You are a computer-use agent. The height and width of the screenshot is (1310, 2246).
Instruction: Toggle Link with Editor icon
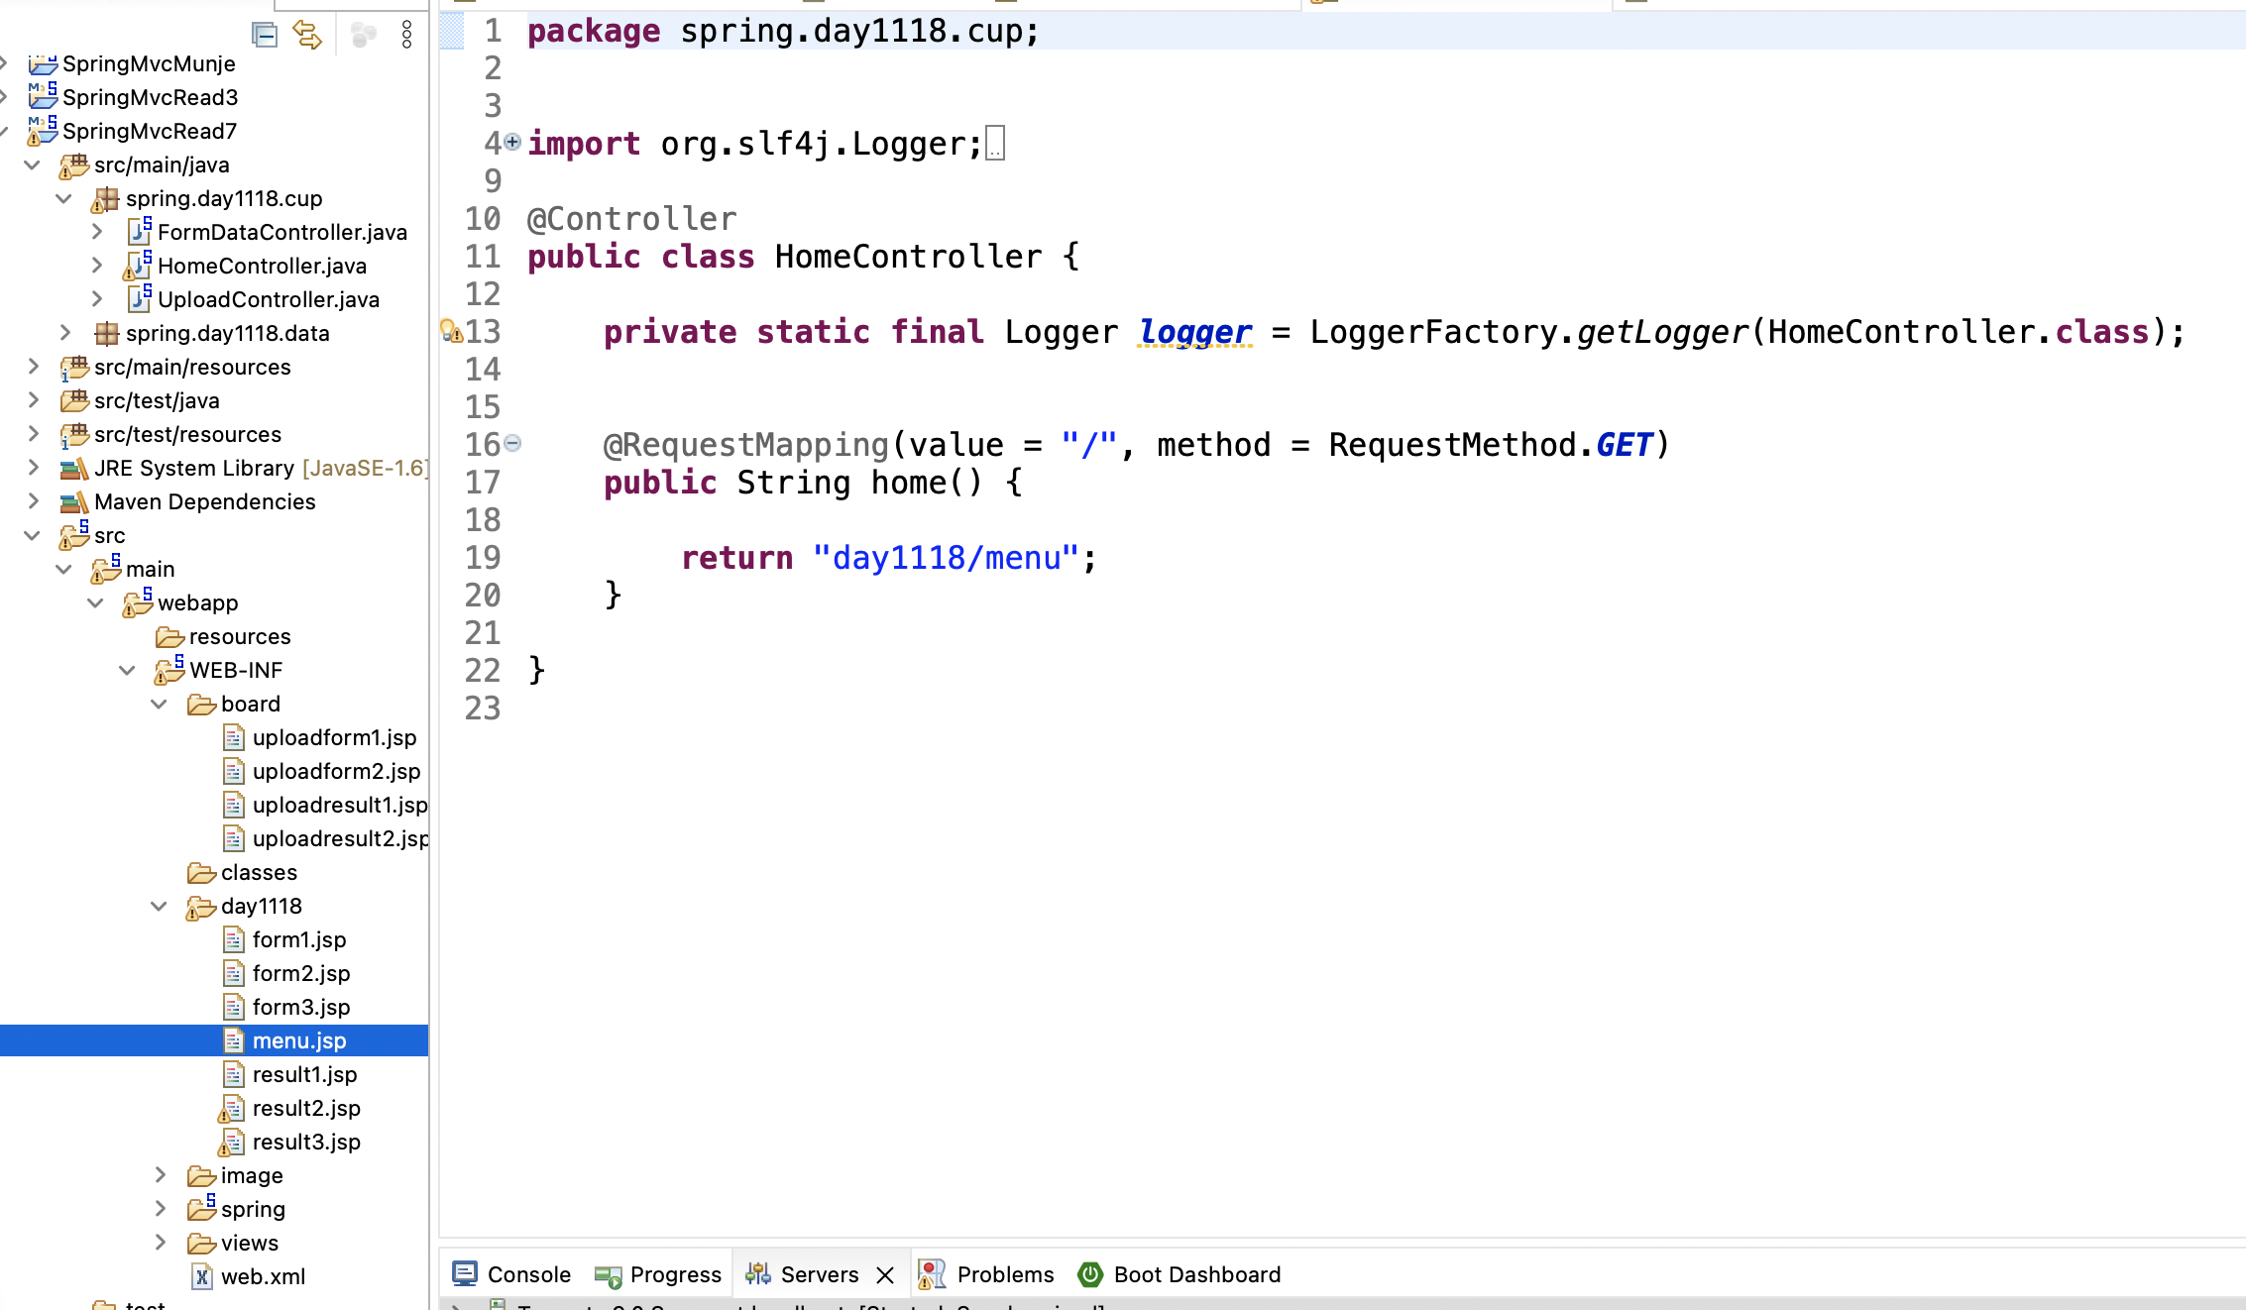pos(307,36)
